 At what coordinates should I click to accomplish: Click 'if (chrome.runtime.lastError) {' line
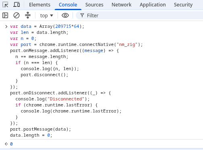[x=56, y=105]
